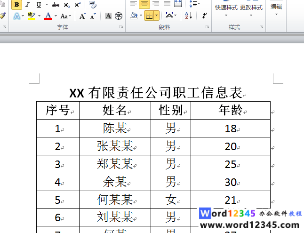304x233 pixels.
Task: Open 更改样式 change styles menu
Action: (x=251, y=9)
